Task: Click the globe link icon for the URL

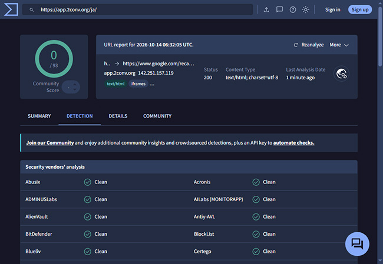Action: click(341, 73)
